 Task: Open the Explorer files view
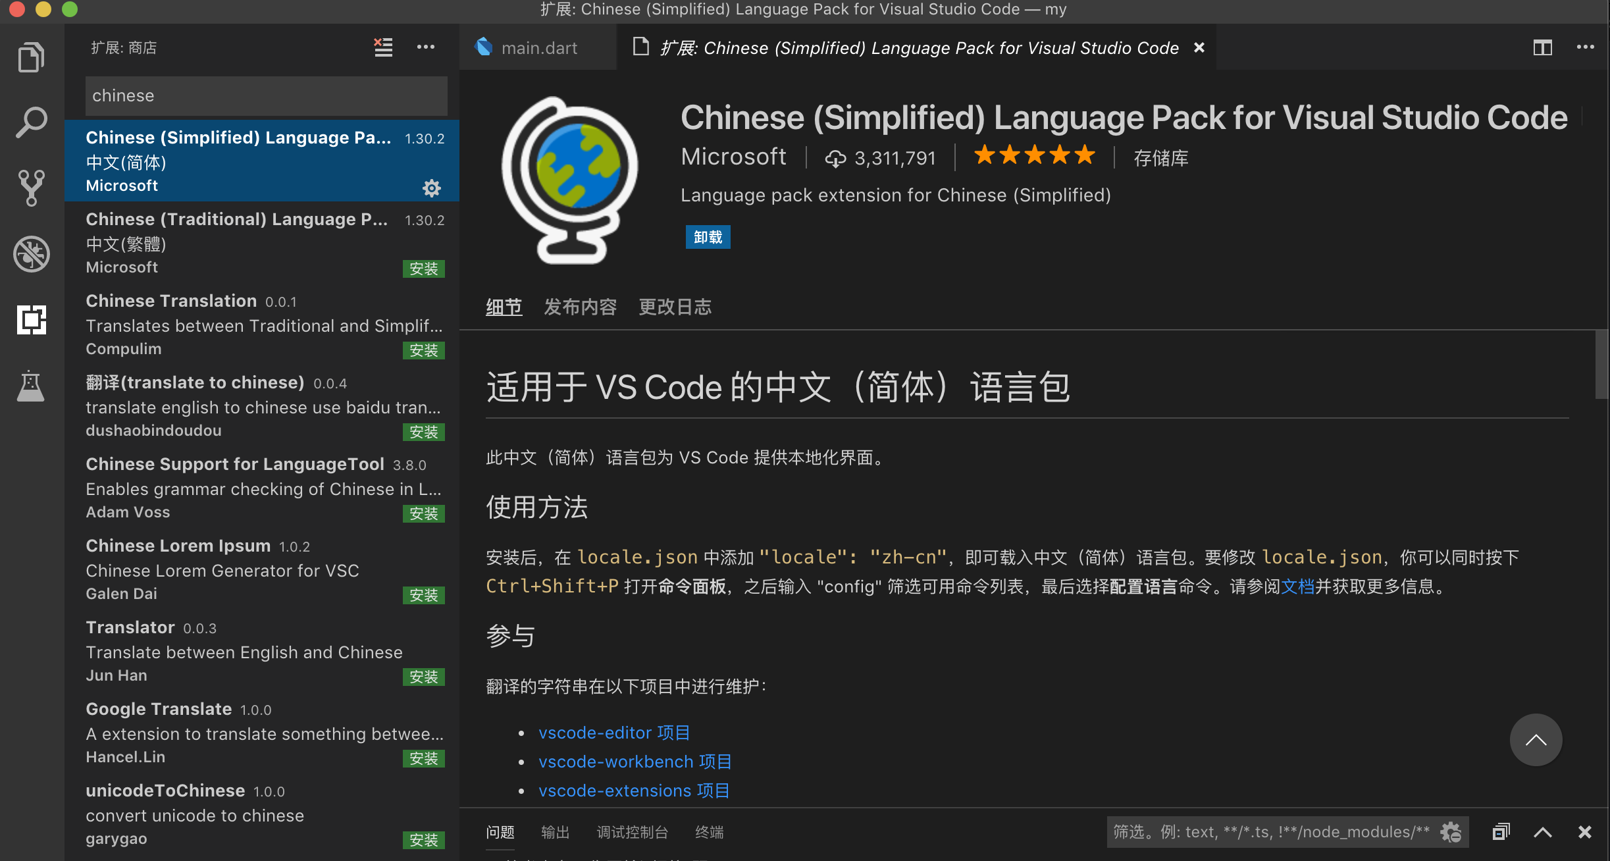tap(31, 57)
